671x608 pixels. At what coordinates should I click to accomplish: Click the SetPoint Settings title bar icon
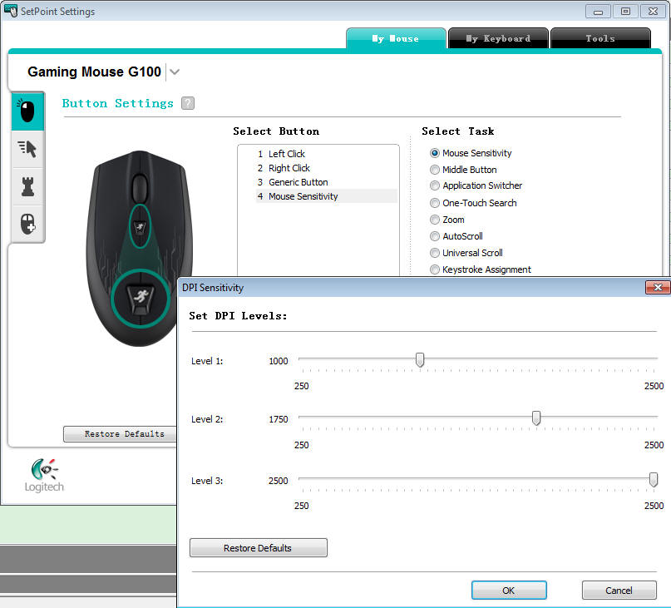[x=10, y=11]
